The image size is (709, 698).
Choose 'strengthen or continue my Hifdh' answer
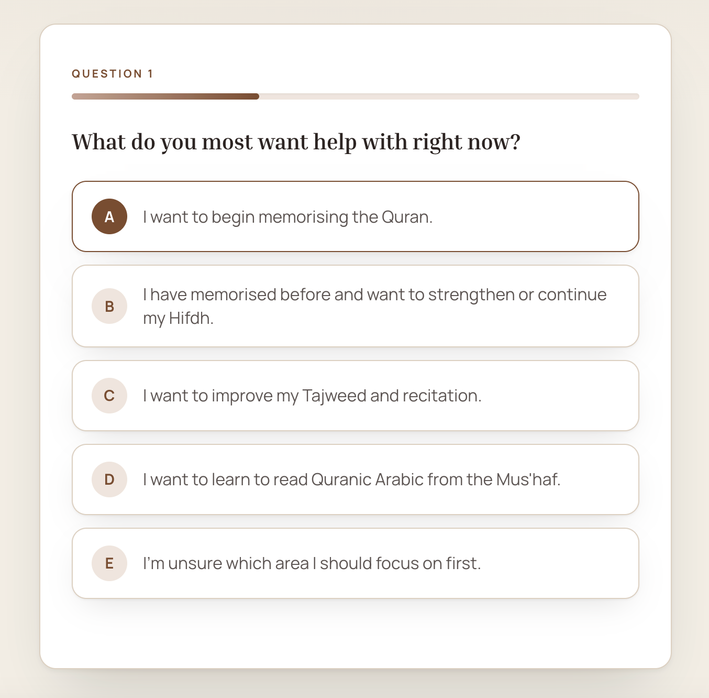356,306
